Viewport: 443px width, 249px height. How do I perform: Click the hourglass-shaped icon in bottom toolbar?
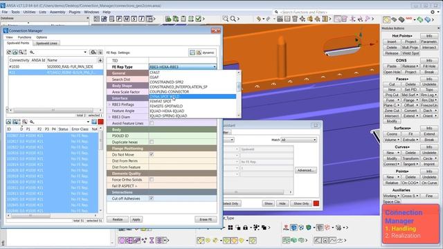tap(152, 241)
